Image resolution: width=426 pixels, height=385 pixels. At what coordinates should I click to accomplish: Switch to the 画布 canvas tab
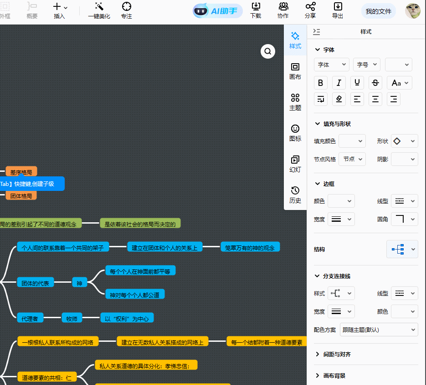coord(295,72)
